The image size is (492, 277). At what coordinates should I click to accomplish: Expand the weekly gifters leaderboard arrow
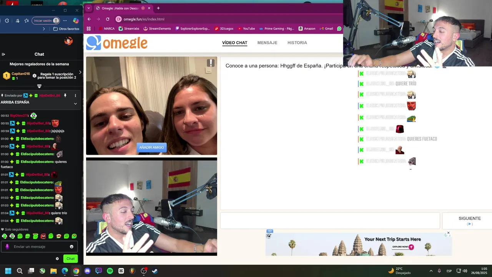pos(80,72)
